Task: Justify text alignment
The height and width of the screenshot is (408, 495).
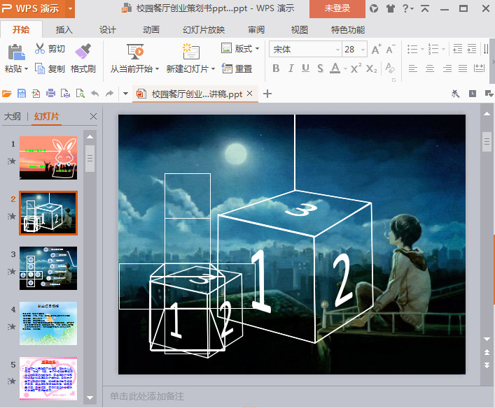Action: [x=463, y=68]
